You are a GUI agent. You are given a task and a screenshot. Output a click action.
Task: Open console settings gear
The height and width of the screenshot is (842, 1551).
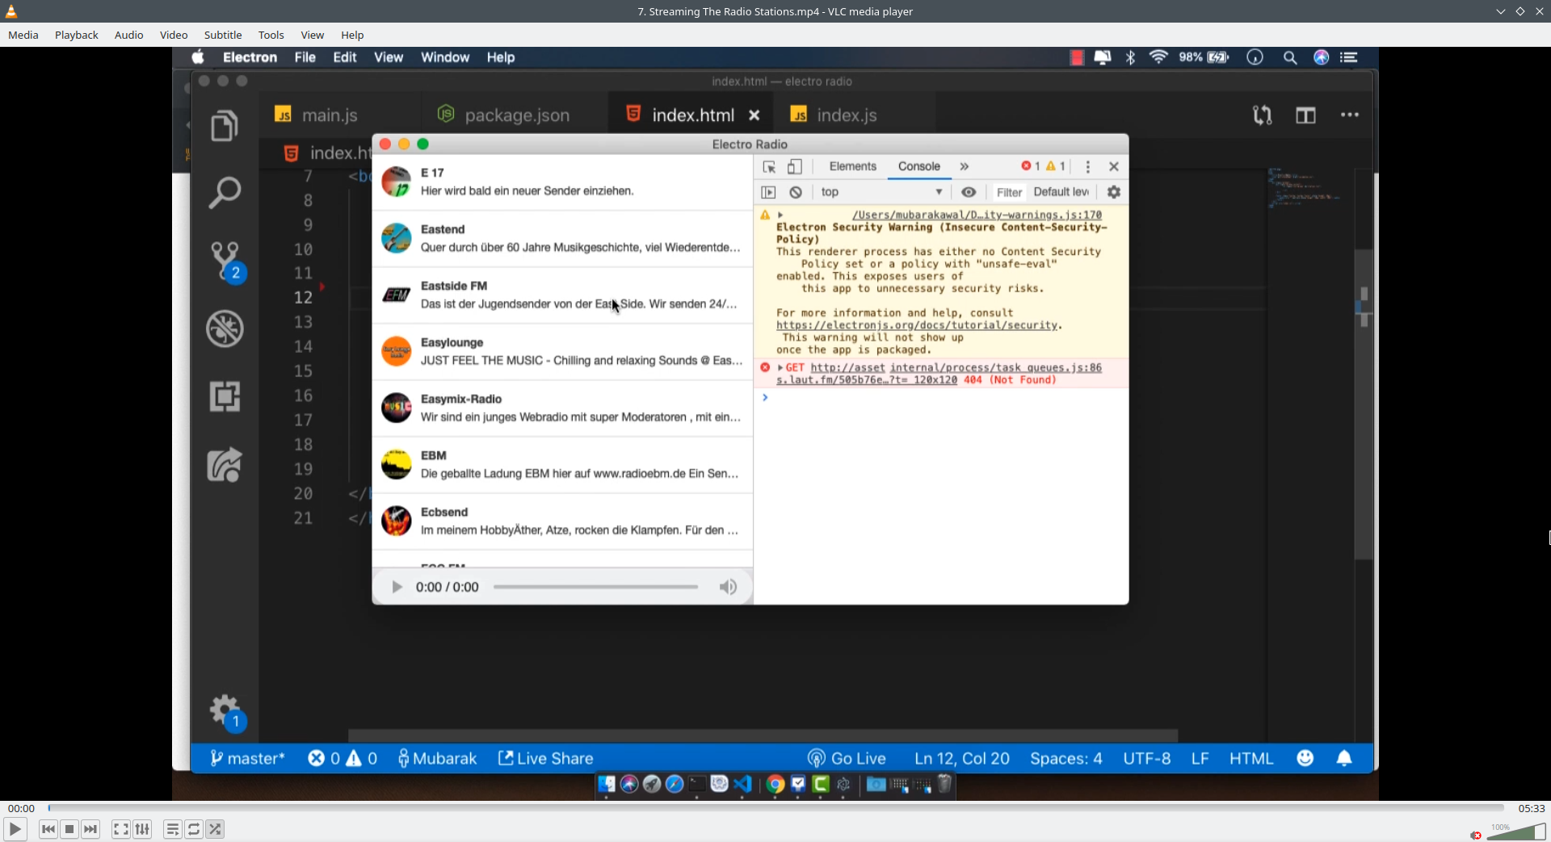(1114, 192)
